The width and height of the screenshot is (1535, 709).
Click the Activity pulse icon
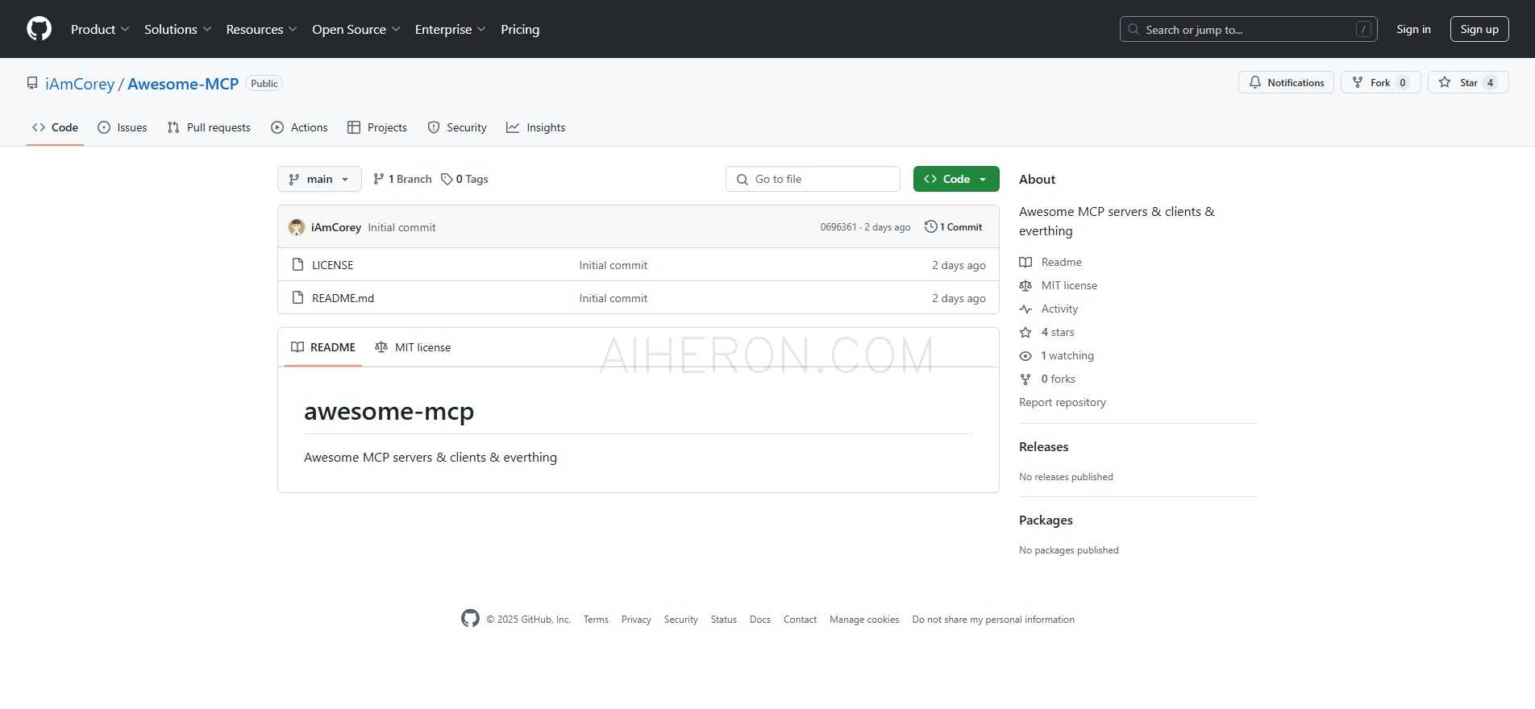[x=1025, y=309]
